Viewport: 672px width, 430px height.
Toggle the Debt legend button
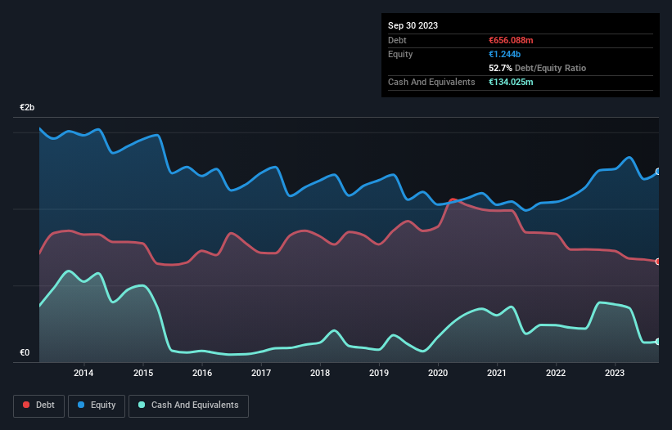39,405
